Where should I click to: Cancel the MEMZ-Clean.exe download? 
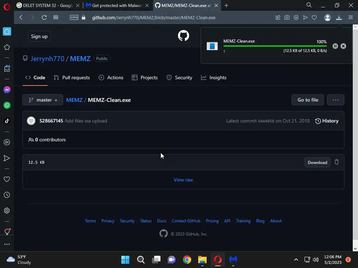tap(343, 46)
